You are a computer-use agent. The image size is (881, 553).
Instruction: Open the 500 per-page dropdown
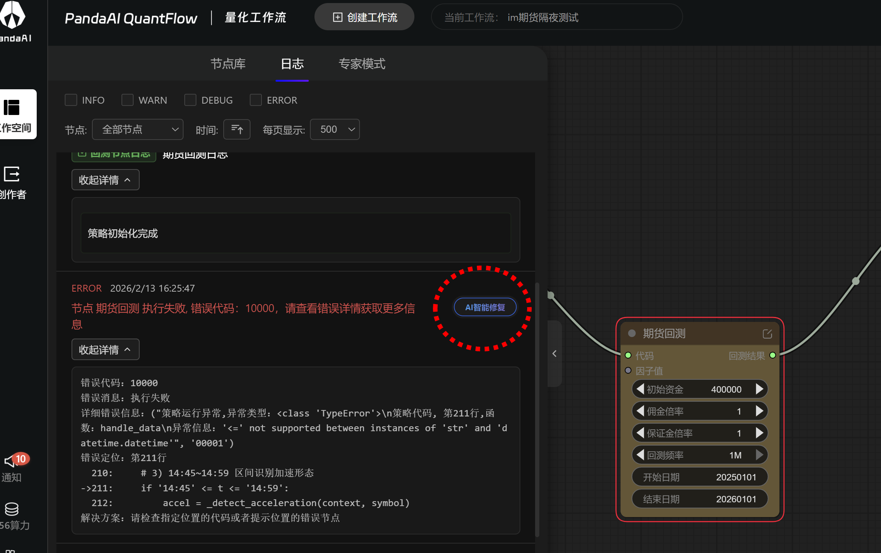pos(335,129)
